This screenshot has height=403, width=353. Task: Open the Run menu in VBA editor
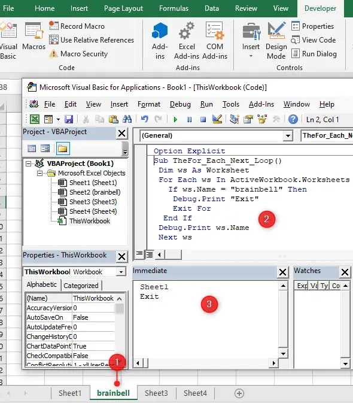click(x=206, y=104)
